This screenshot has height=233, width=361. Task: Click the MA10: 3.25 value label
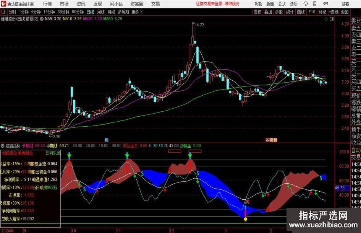72,19
